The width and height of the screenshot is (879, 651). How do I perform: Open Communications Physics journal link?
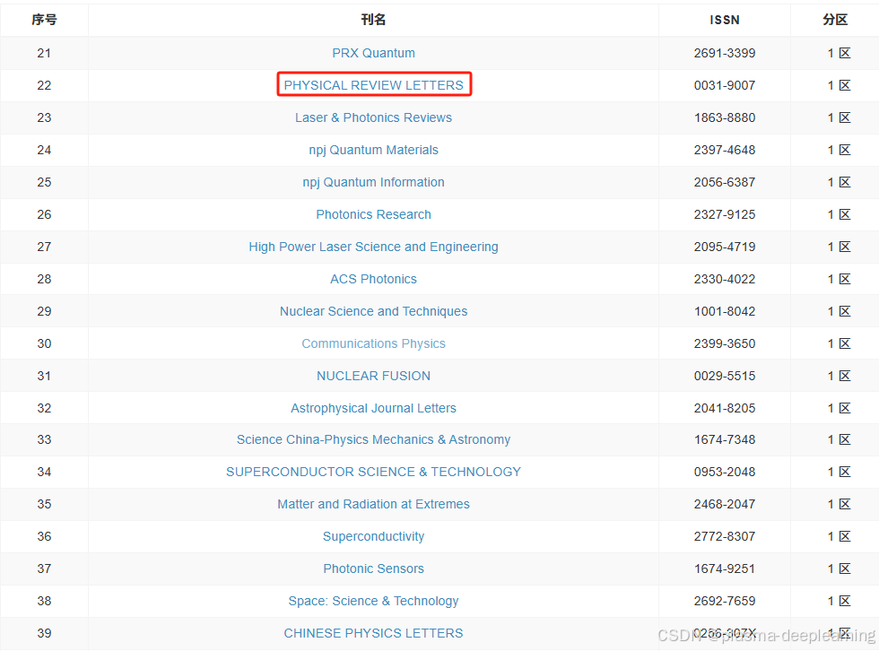click(x=373, y=343)
